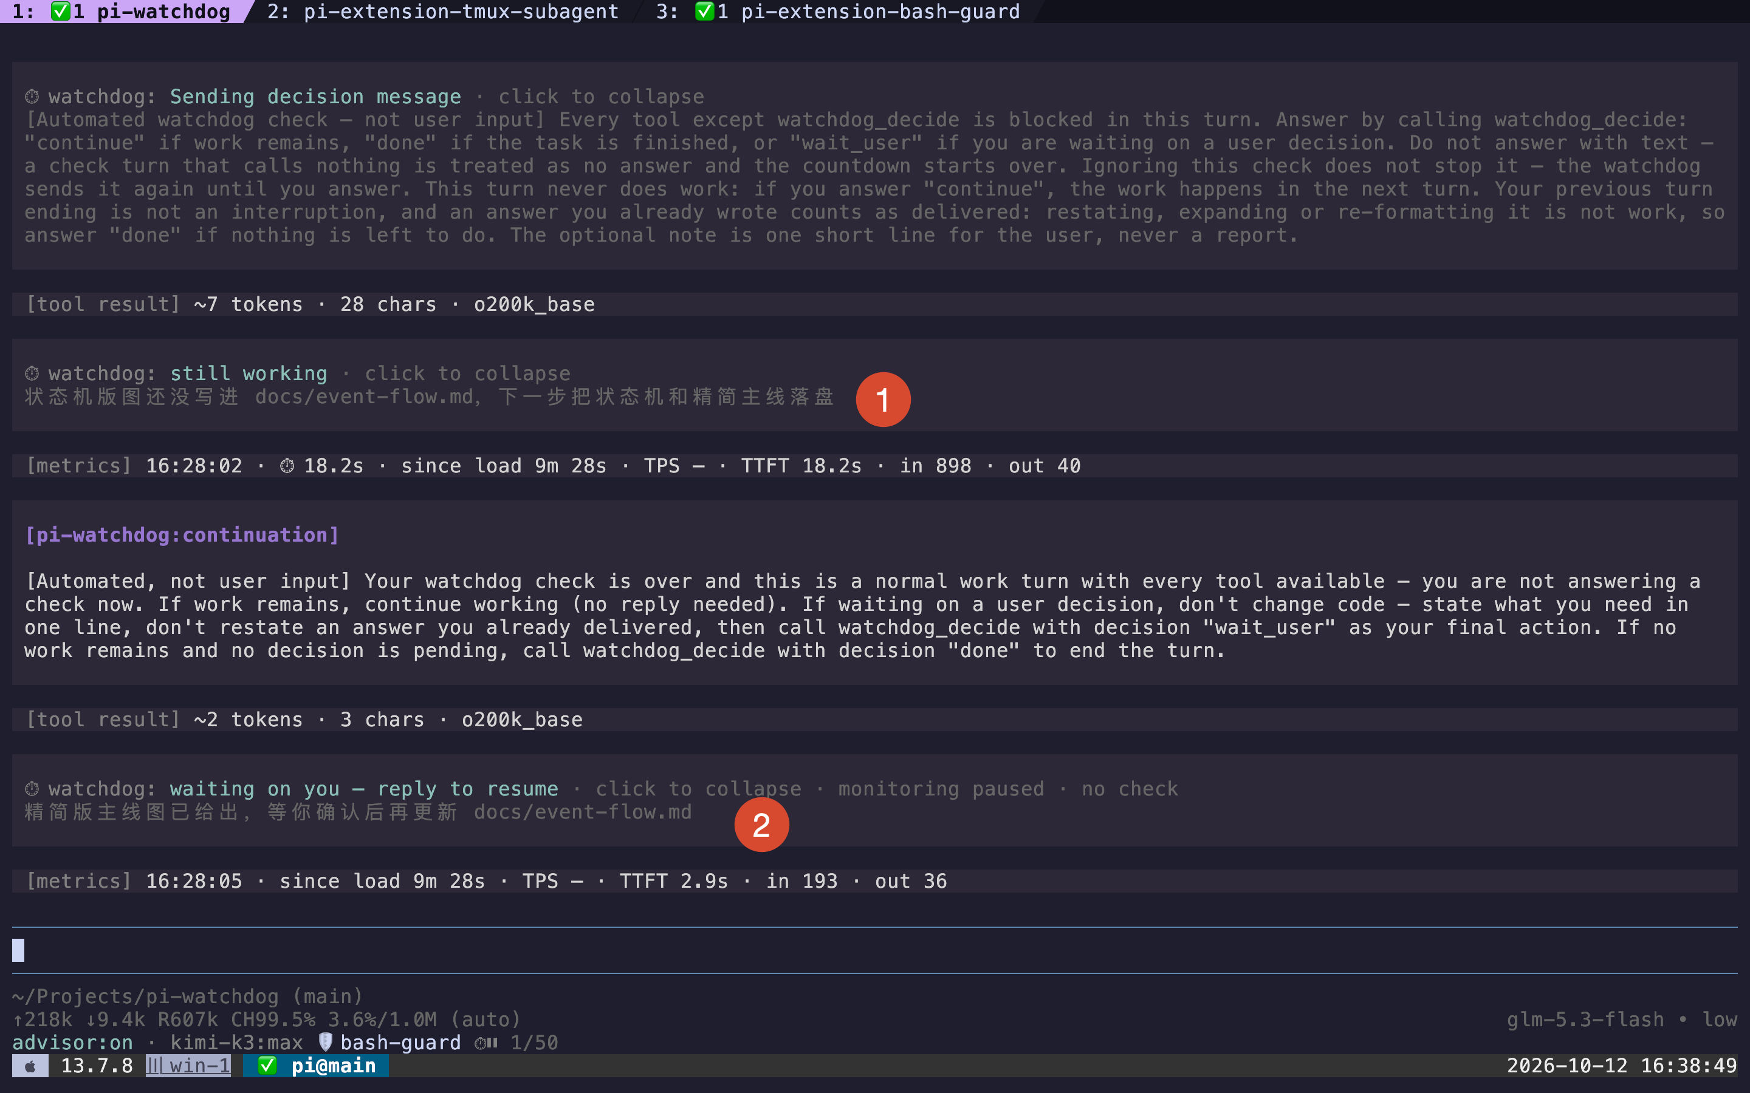
Task: Click the CH99.5% cache stat
Action: 273,1020
